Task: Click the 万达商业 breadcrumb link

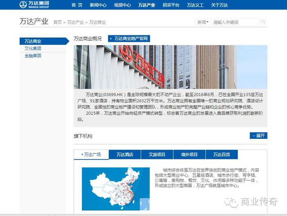Action: click(x=98, y=22)
